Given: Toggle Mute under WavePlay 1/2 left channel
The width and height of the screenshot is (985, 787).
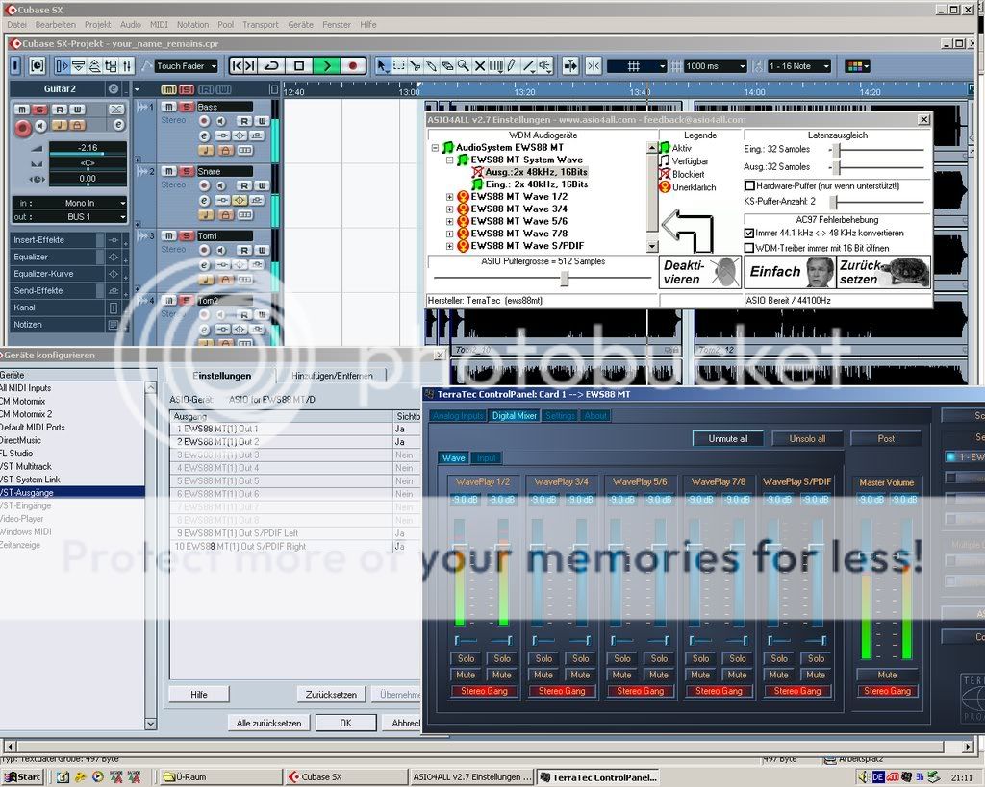Looking at the screenshot, I should tap(466, 675).
